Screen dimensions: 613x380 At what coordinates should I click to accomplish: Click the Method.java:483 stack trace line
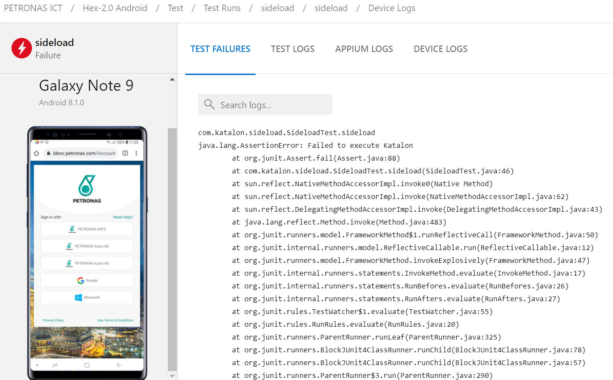tap(339, 222)
